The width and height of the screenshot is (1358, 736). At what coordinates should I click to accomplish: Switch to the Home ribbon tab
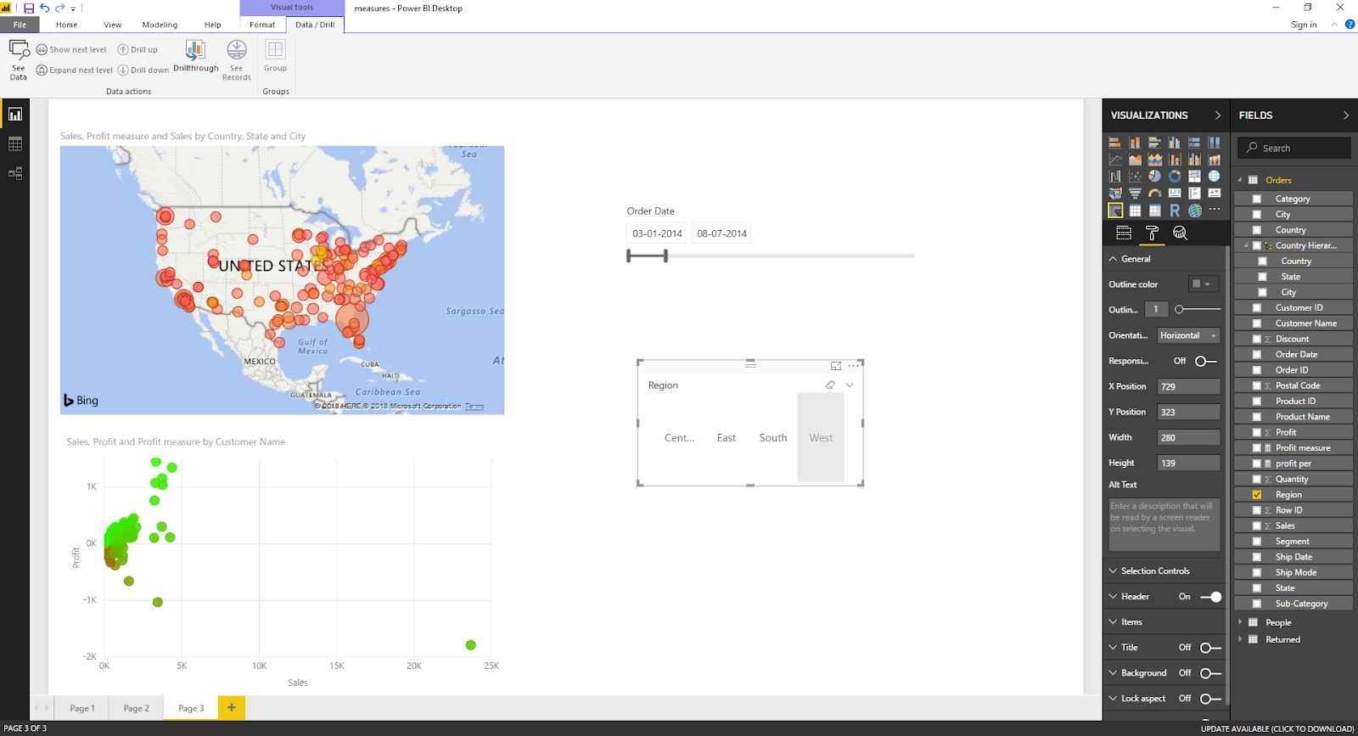(66, 25)
